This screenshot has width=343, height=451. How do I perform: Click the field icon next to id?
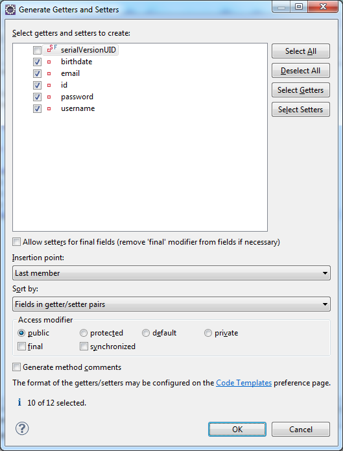point(49,85)
